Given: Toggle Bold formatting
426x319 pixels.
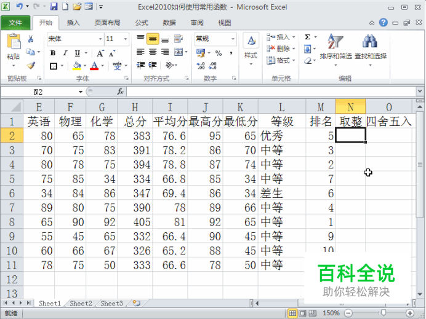Looking at the screenshot, I should [x=53, y=53].
